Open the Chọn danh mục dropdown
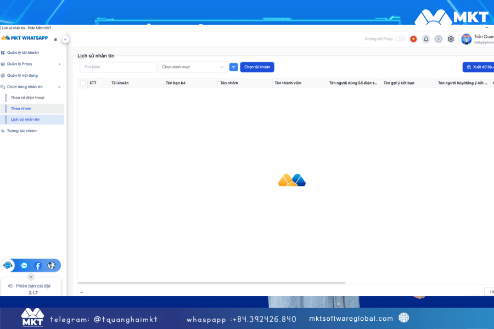This screenshot has width=494, height=329. pos(193,67)
